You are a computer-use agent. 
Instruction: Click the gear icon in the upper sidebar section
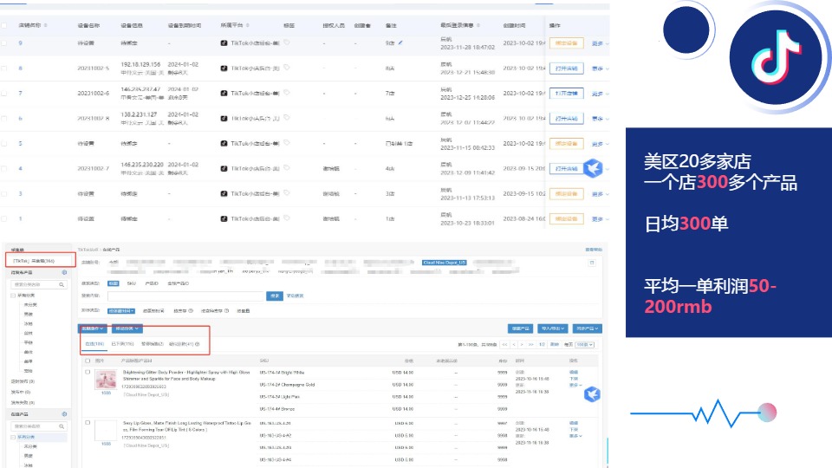pyautogui.click(x=64, y=272)
